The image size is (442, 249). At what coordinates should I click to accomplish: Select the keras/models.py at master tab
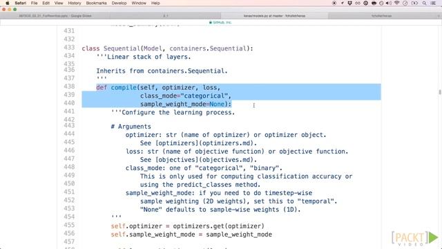[x=275, y=16]
